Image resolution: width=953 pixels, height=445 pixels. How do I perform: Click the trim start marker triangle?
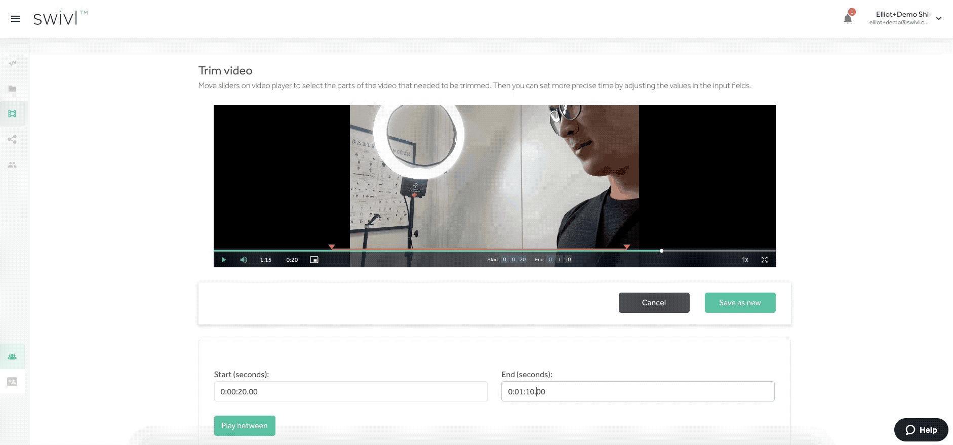(x=332, y=247)
